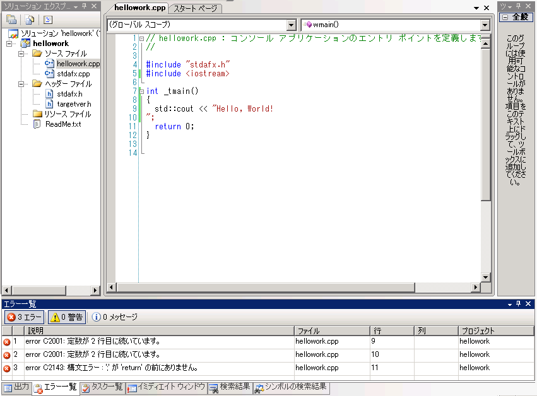Image resolution: width=537 pixels, height=396 pixels.
Task: Pin the Solution Explorer panel
Action: coord(85,6)
